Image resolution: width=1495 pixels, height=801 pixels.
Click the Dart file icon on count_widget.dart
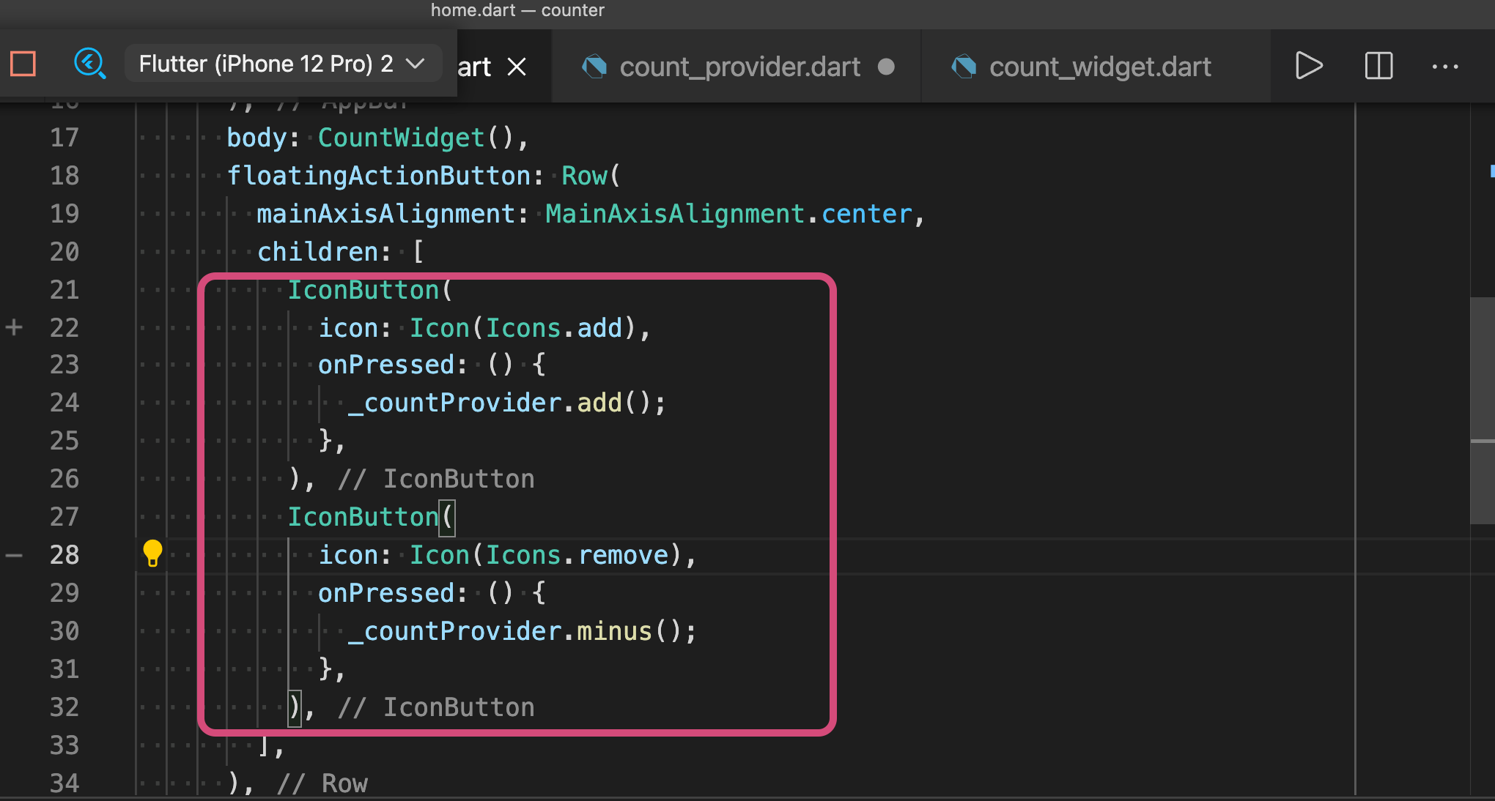click(x=964, y=67)
